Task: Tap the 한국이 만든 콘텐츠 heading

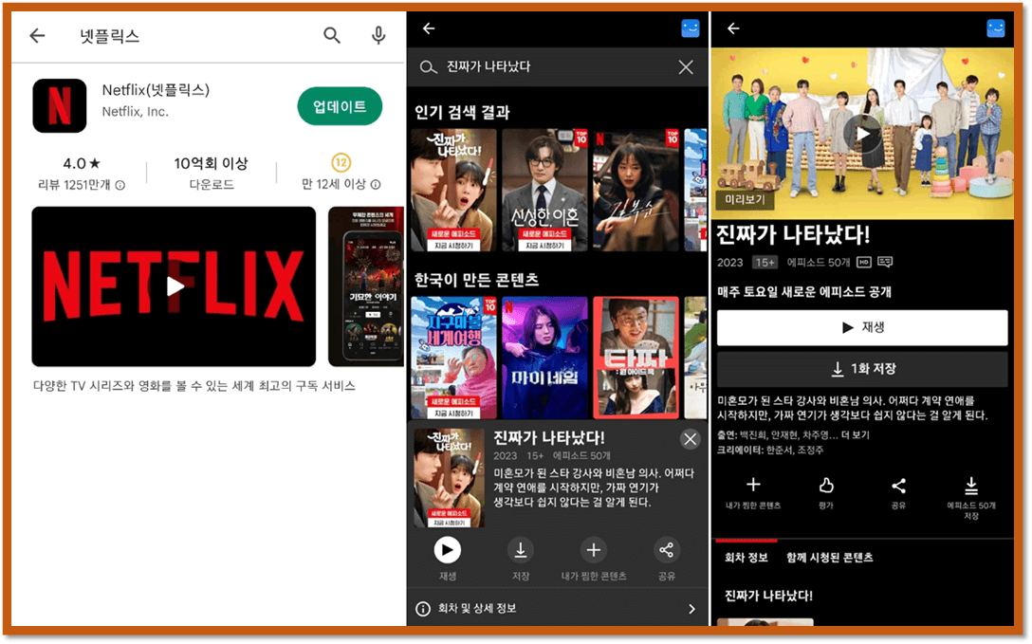Action: pos(476,280)
